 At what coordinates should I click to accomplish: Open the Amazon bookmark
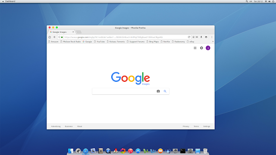[53, 42]
